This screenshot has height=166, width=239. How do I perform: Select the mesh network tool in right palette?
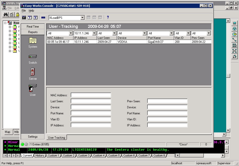(234, 51)
